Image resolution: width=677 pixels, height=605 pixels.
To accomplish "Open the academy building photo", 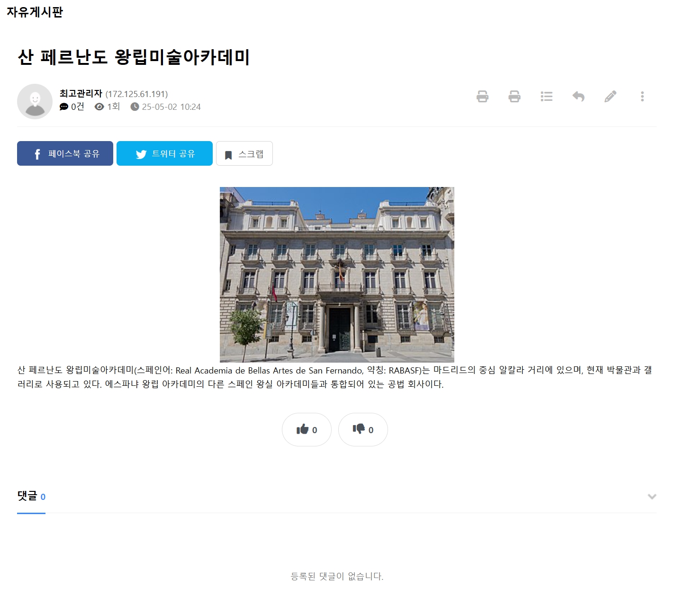I will point(337,275).
